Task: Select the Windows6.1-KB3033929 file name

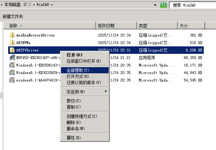Action: 38,73
